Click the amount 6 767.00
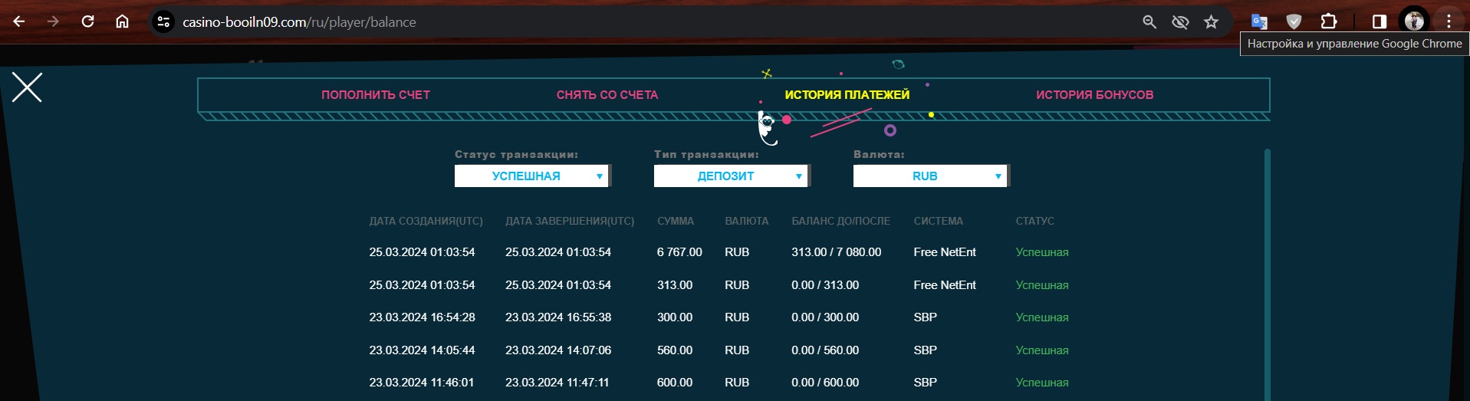1470x401 pixels. pyautogui.click(x=679, y=252)
